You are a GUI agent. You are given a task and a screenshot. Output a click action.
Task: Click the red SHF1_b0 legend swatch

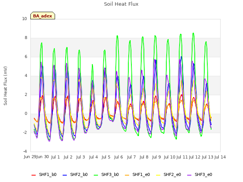tap(34, 175)
